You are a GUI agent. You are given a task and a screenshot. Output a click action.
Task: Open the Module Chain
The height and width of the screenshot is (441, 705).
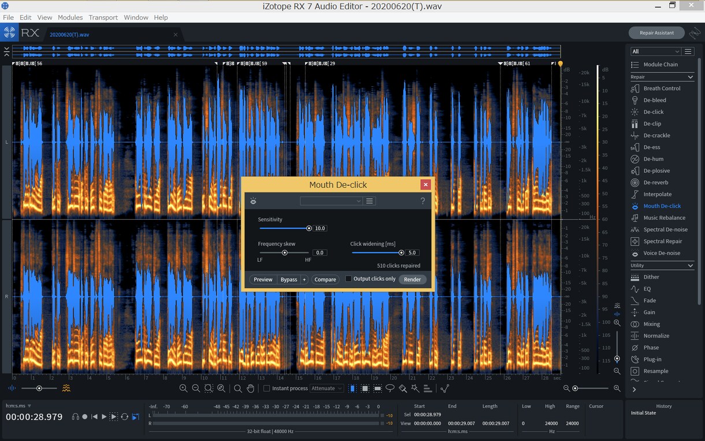pos(661,64)
